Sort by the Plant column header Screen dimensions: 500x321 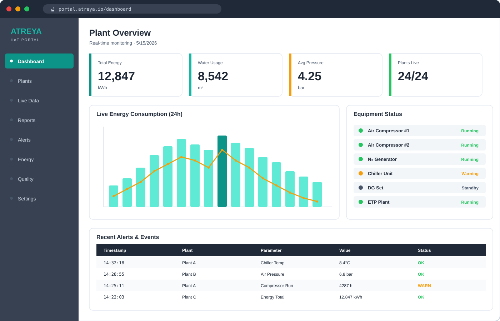tap(187, 250)
